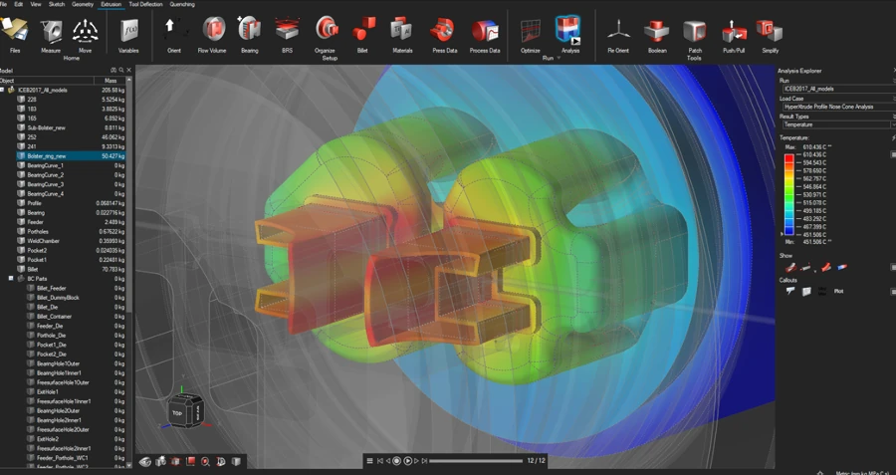Open the Materials tool
Screen dimensions: 896x475
point(401,31)
